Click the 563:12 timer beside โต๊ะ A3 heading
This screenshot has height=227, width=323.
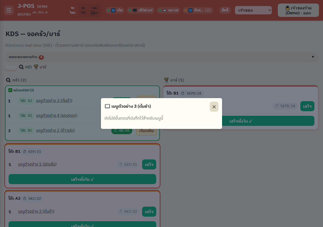tap(32, 198)
